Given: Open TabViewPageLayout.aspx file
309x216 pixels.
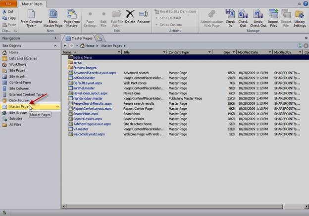Looking at the screenshot, I should tap(92, 124).
